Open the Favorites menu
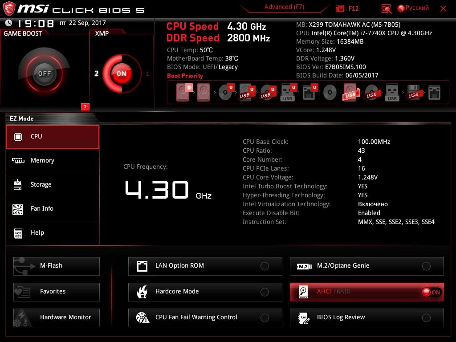This screenshot has height=342, width=456. coord(57,292)
